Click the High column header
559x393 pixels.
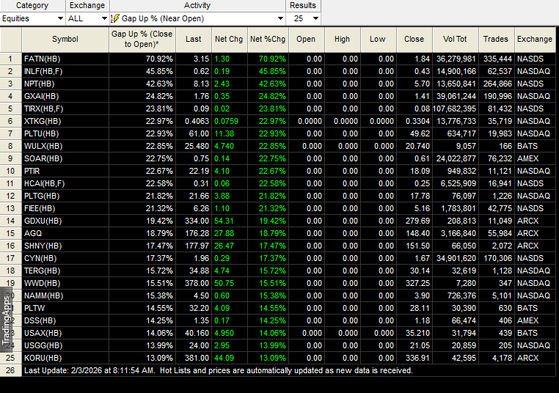coord(343,39)
